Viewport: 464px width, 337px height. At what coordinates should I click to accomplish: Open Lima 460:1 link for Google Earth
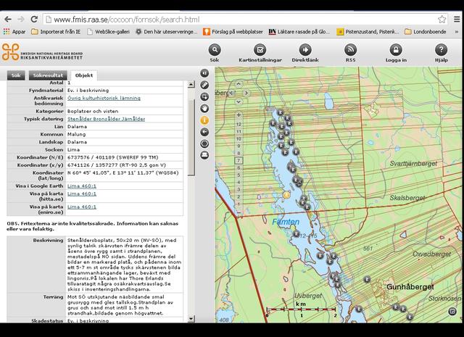(81, 186)
